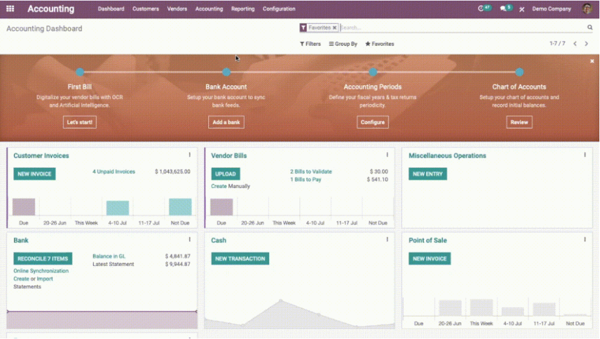Open the Configuration menu

(279, 9)
